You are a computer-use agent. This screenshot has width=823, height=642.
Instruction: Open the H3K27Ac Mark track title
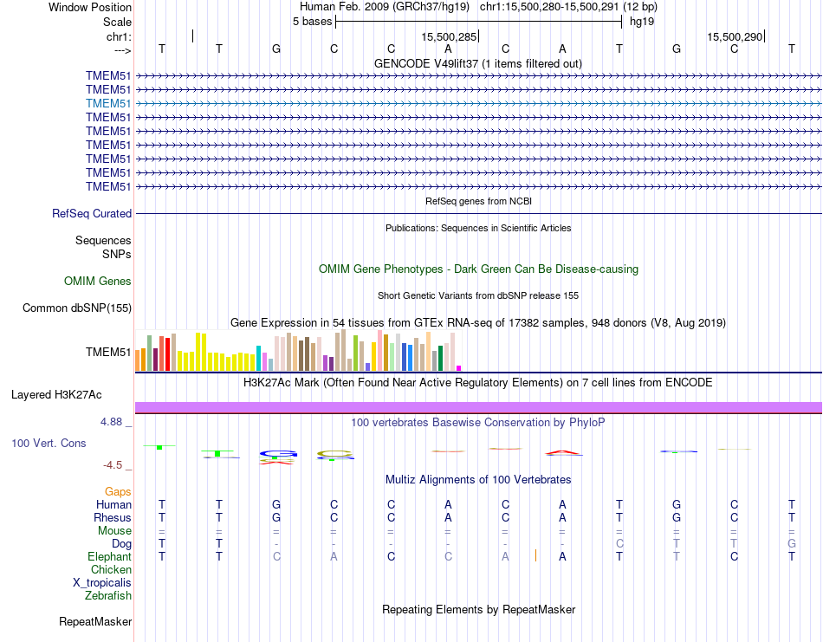click(x=478, y=382)
